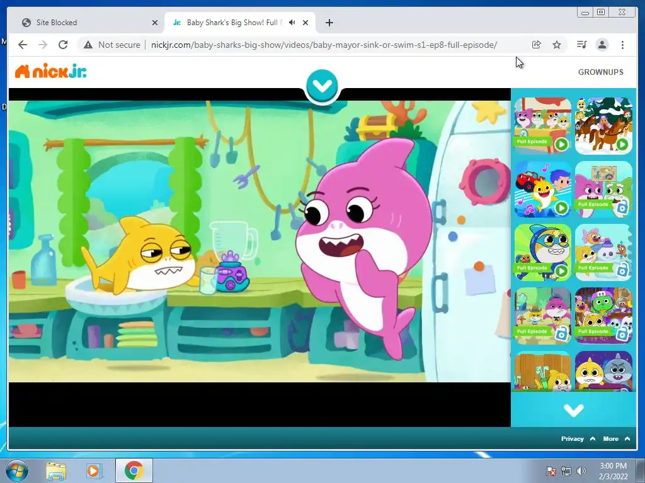Image resolution: width=645 pixels, height=483 pixels.
Task: Mute the Baby Shark tab audio icon
Action: pos(292,23)
